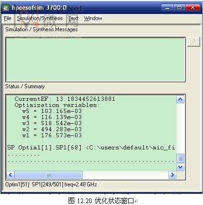Click the 'Status / Summary' label

(25, 86)
